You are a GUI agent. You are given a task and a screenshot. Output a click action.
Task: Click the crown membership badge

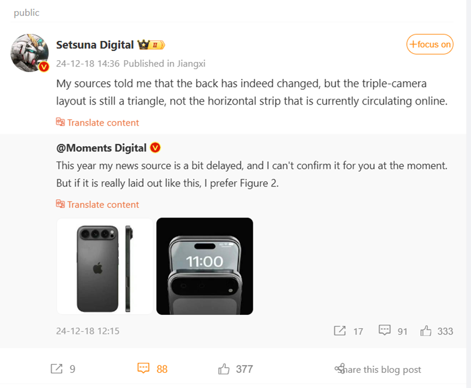pyautogui.click(x=151, y=45)
